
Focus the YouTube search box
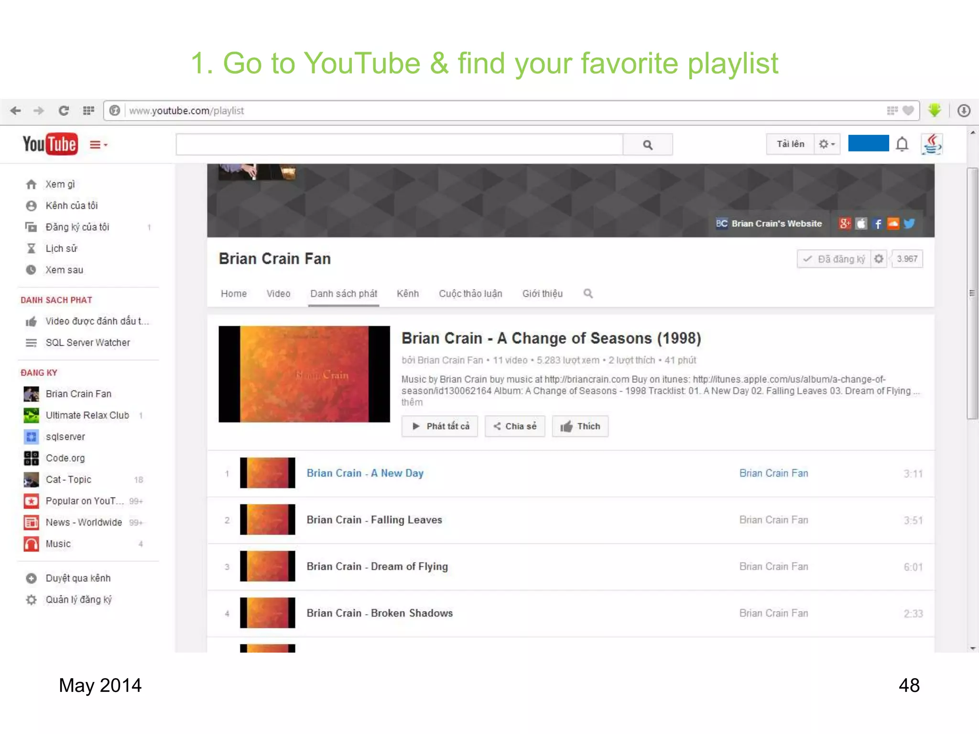coord(399,144)
